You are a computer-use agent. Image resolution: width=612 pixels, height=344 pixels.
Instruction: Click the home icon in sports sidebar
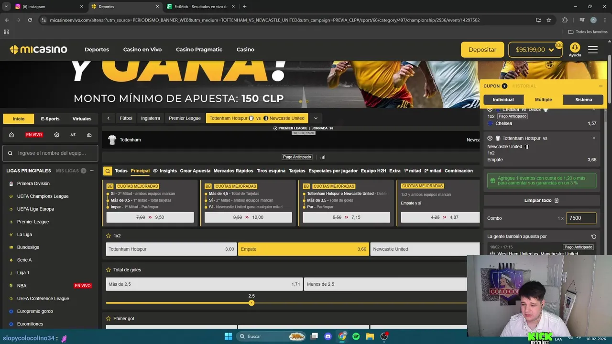click(11, 135)
